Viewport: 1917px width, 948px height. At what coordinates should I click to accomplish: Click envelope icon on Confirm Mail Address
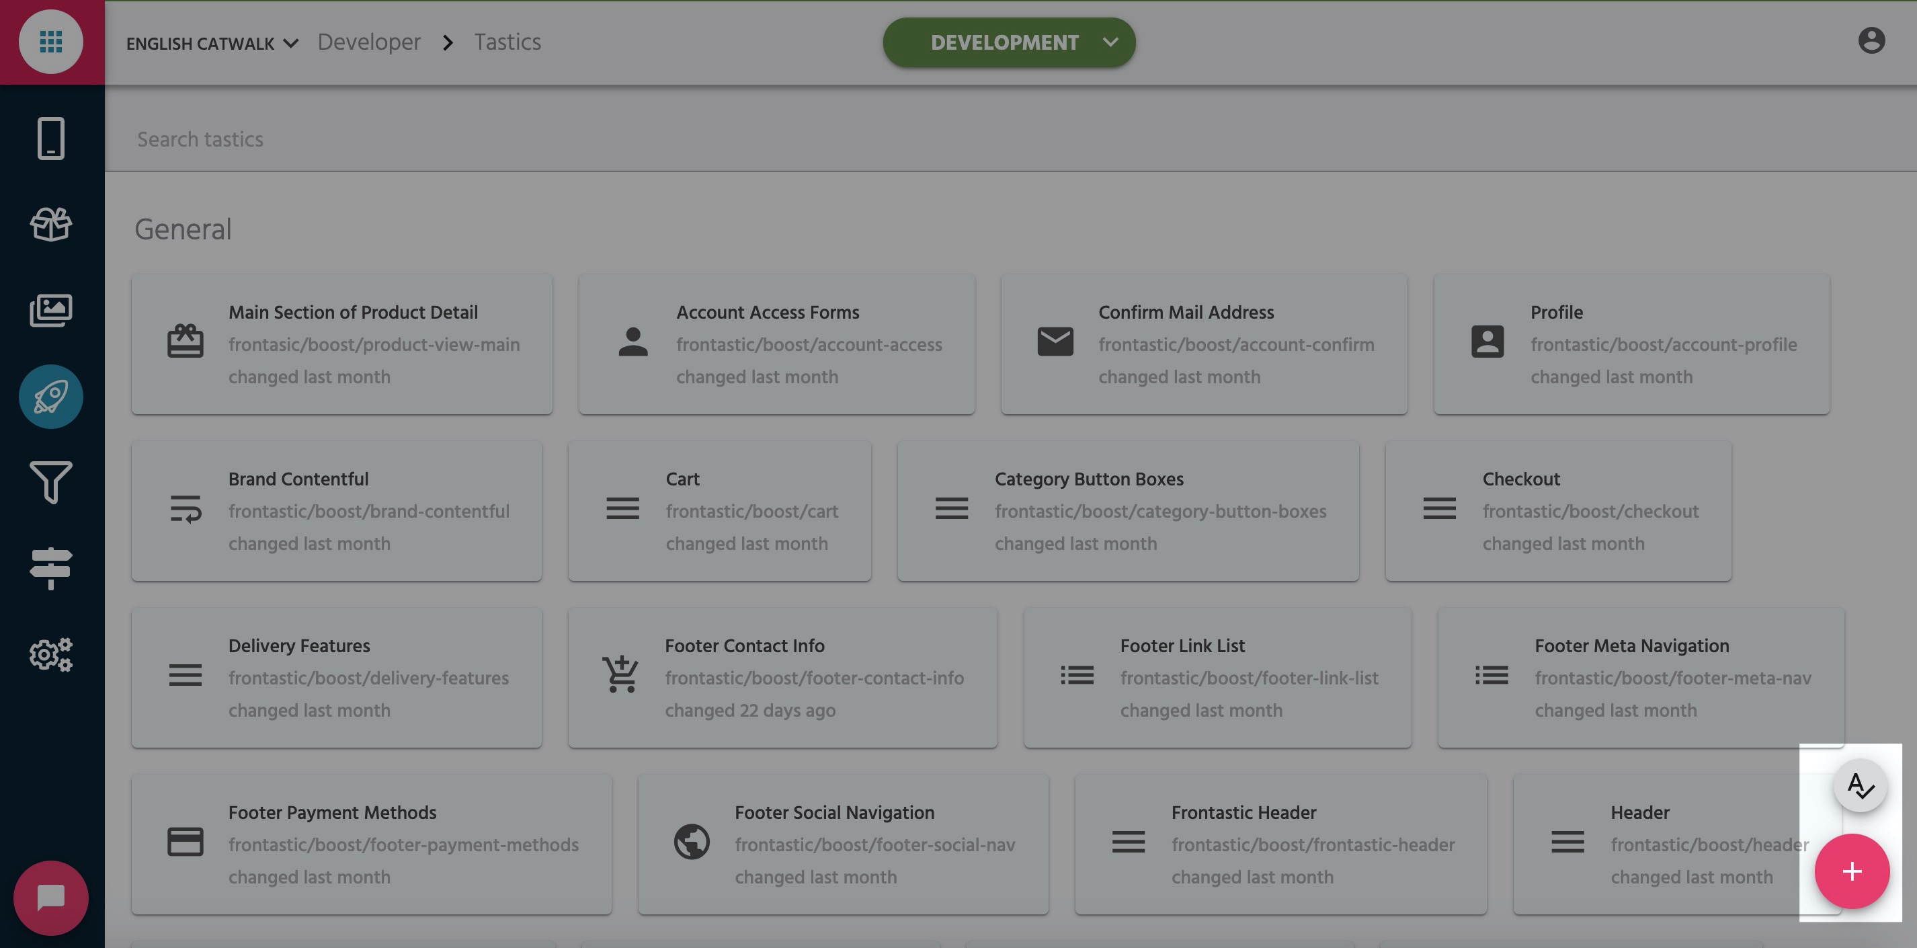[x=1055, y=342]
